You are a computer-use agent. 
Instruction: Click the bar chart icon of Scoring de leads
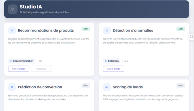(x=107, y=87)
